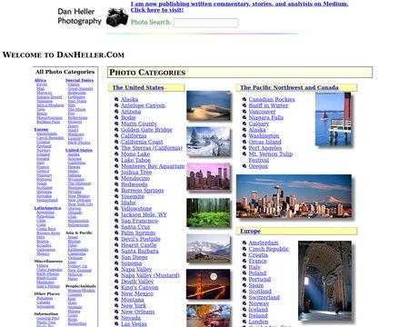Click the snowy mountain barn thumbnail

(208, 248)
